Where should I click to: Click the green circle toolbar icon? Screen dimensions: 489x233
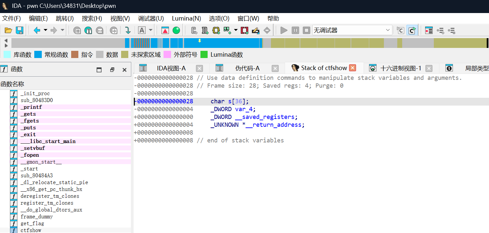click(176, 31)
